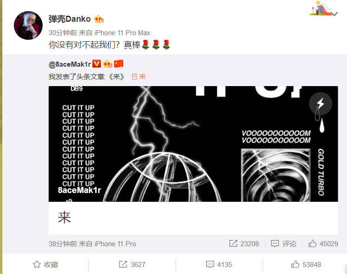The image size is (347, 274).
Task: Click the 弹壳Danko username
Action: point(69,19)
